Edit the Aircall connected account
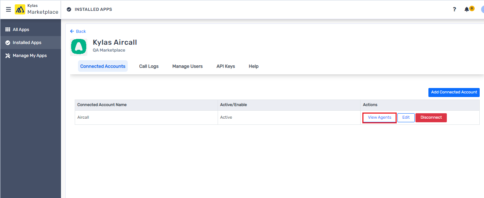 click(406, 118)
